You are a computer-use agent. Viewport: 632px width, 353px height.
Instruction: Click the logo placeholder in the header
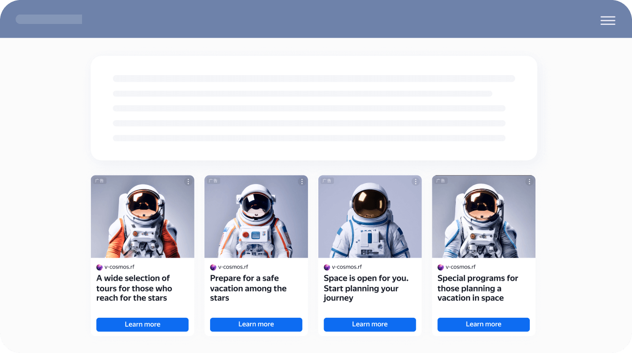49,19
